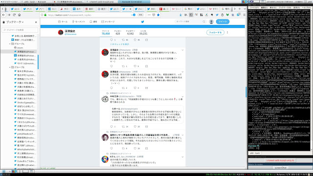
Task: Click the Firefox forward arrow
Action: coord(9,15)
